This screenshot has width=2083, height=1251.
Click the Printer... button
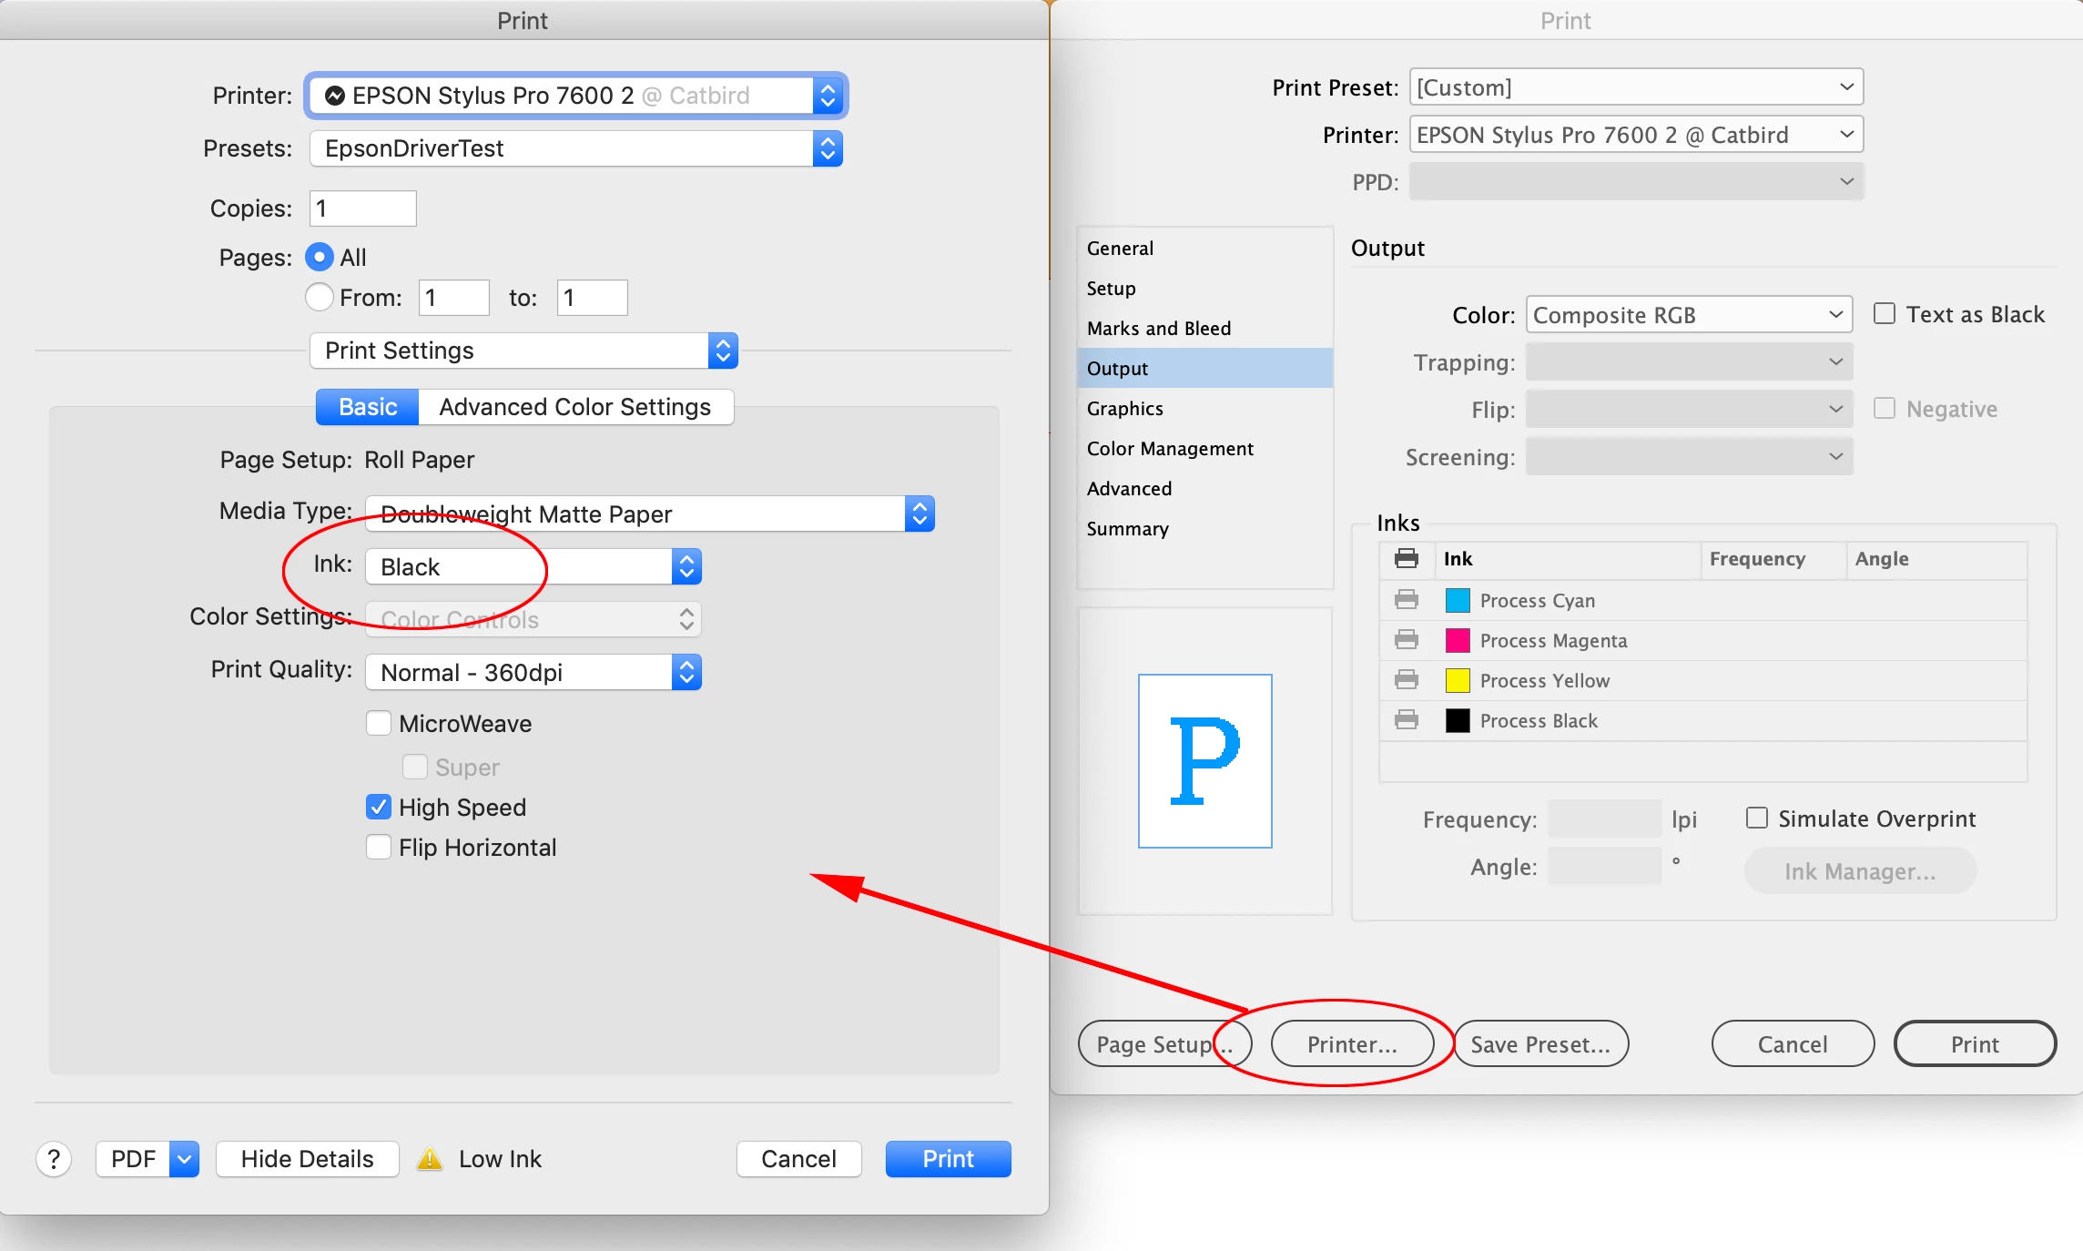coord(1352,1044)
